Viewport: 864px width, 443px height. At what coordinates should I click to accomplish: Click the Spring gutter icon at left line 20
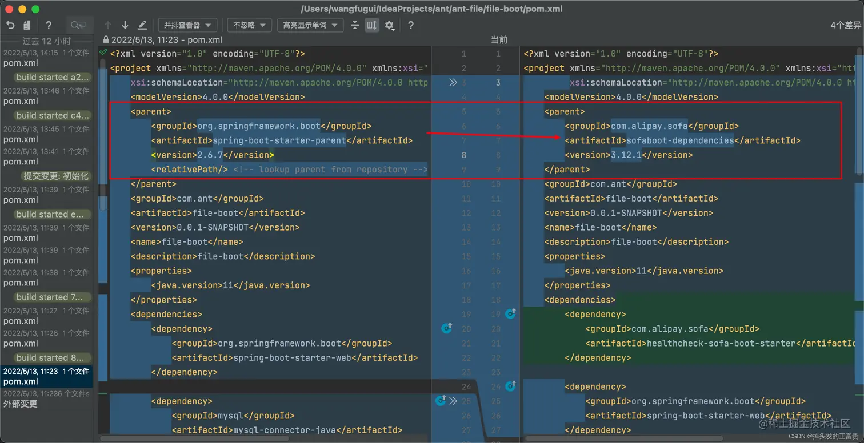point(447,328)
